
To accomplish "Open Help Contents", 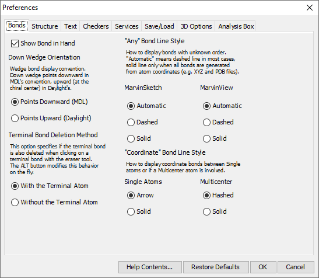I will [150, 267].
